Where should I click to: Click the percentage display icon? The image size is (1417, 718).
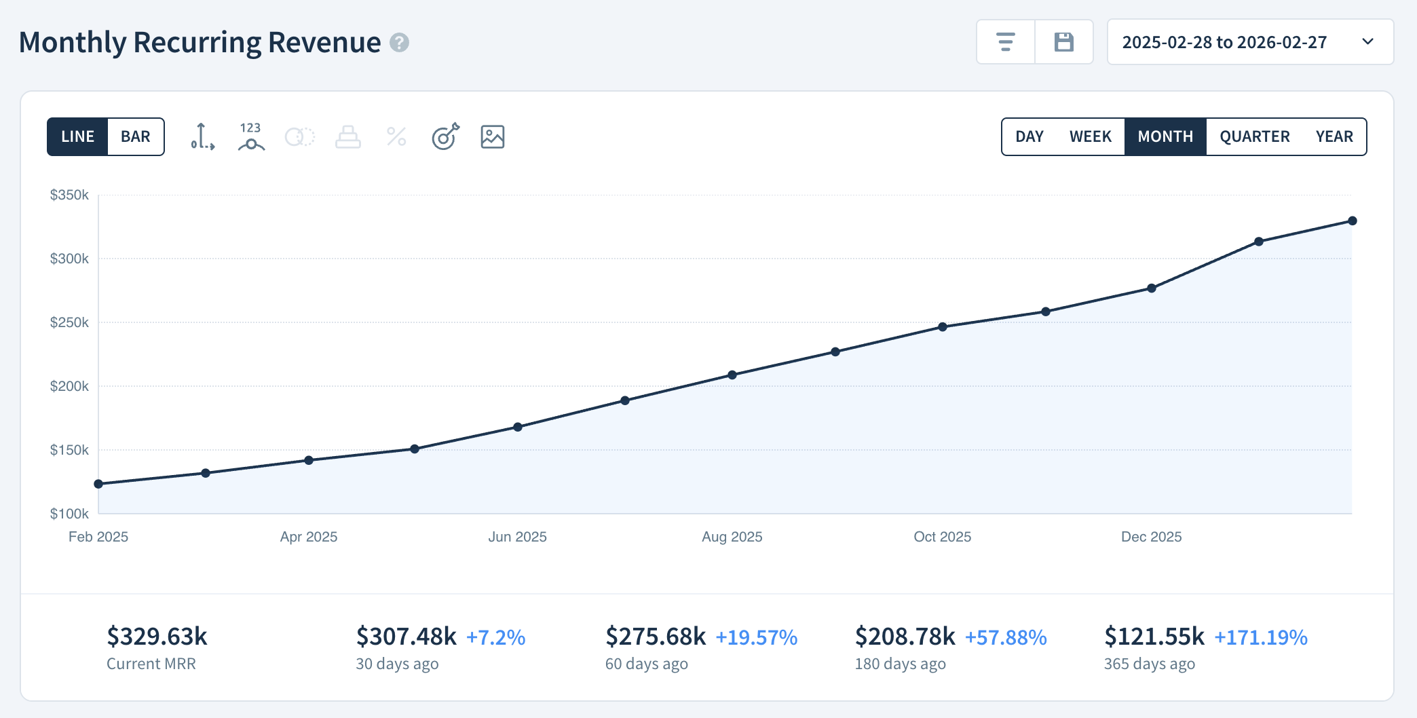[396, 136]
